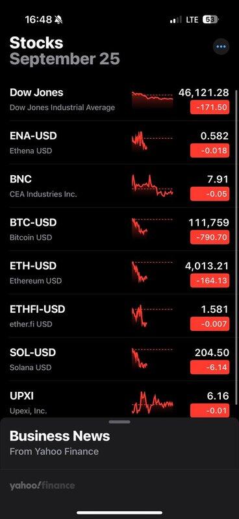
Task: Open the ETHFI-USD ether.fi entry
Action: [120, 316]
